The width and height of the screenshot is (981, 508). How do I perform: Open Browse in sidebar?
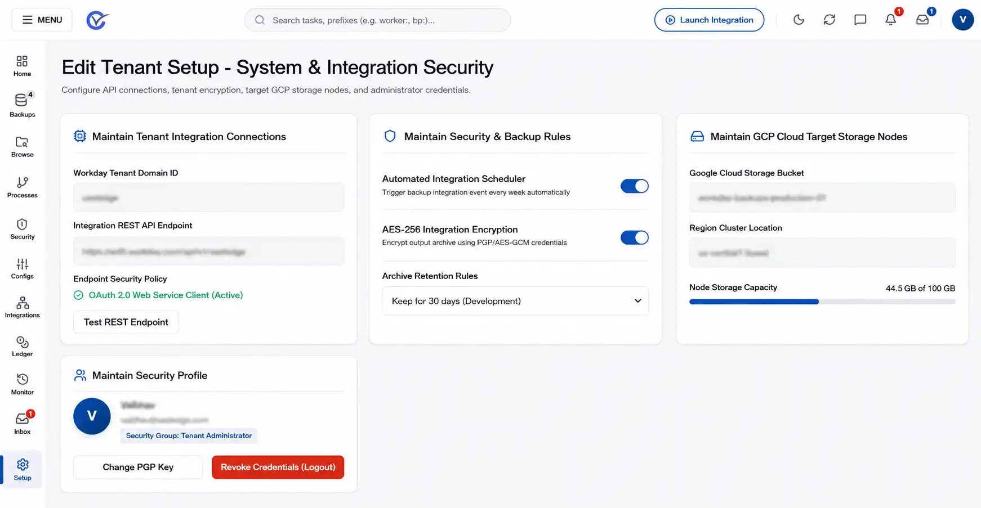click(x=22, y=146)
